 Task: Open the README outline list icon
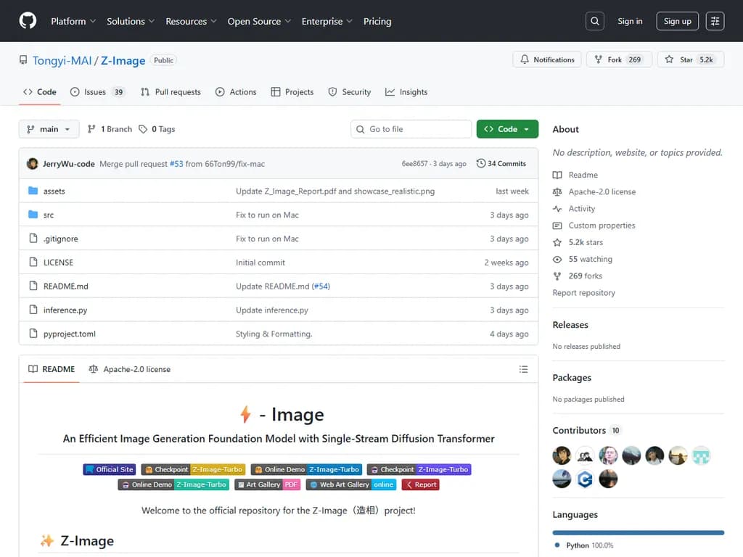pyautogui.click(x=523, y=369)
